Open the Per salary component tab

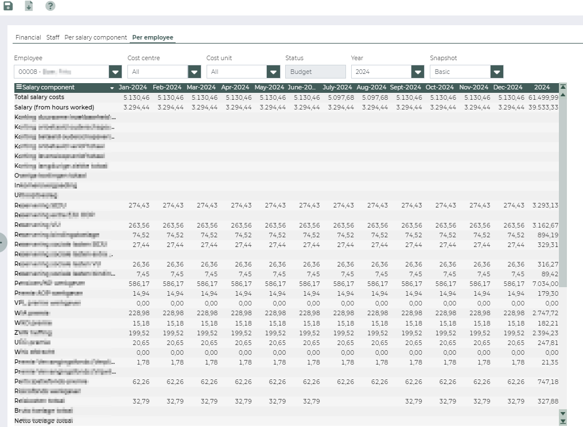[96, 37]
